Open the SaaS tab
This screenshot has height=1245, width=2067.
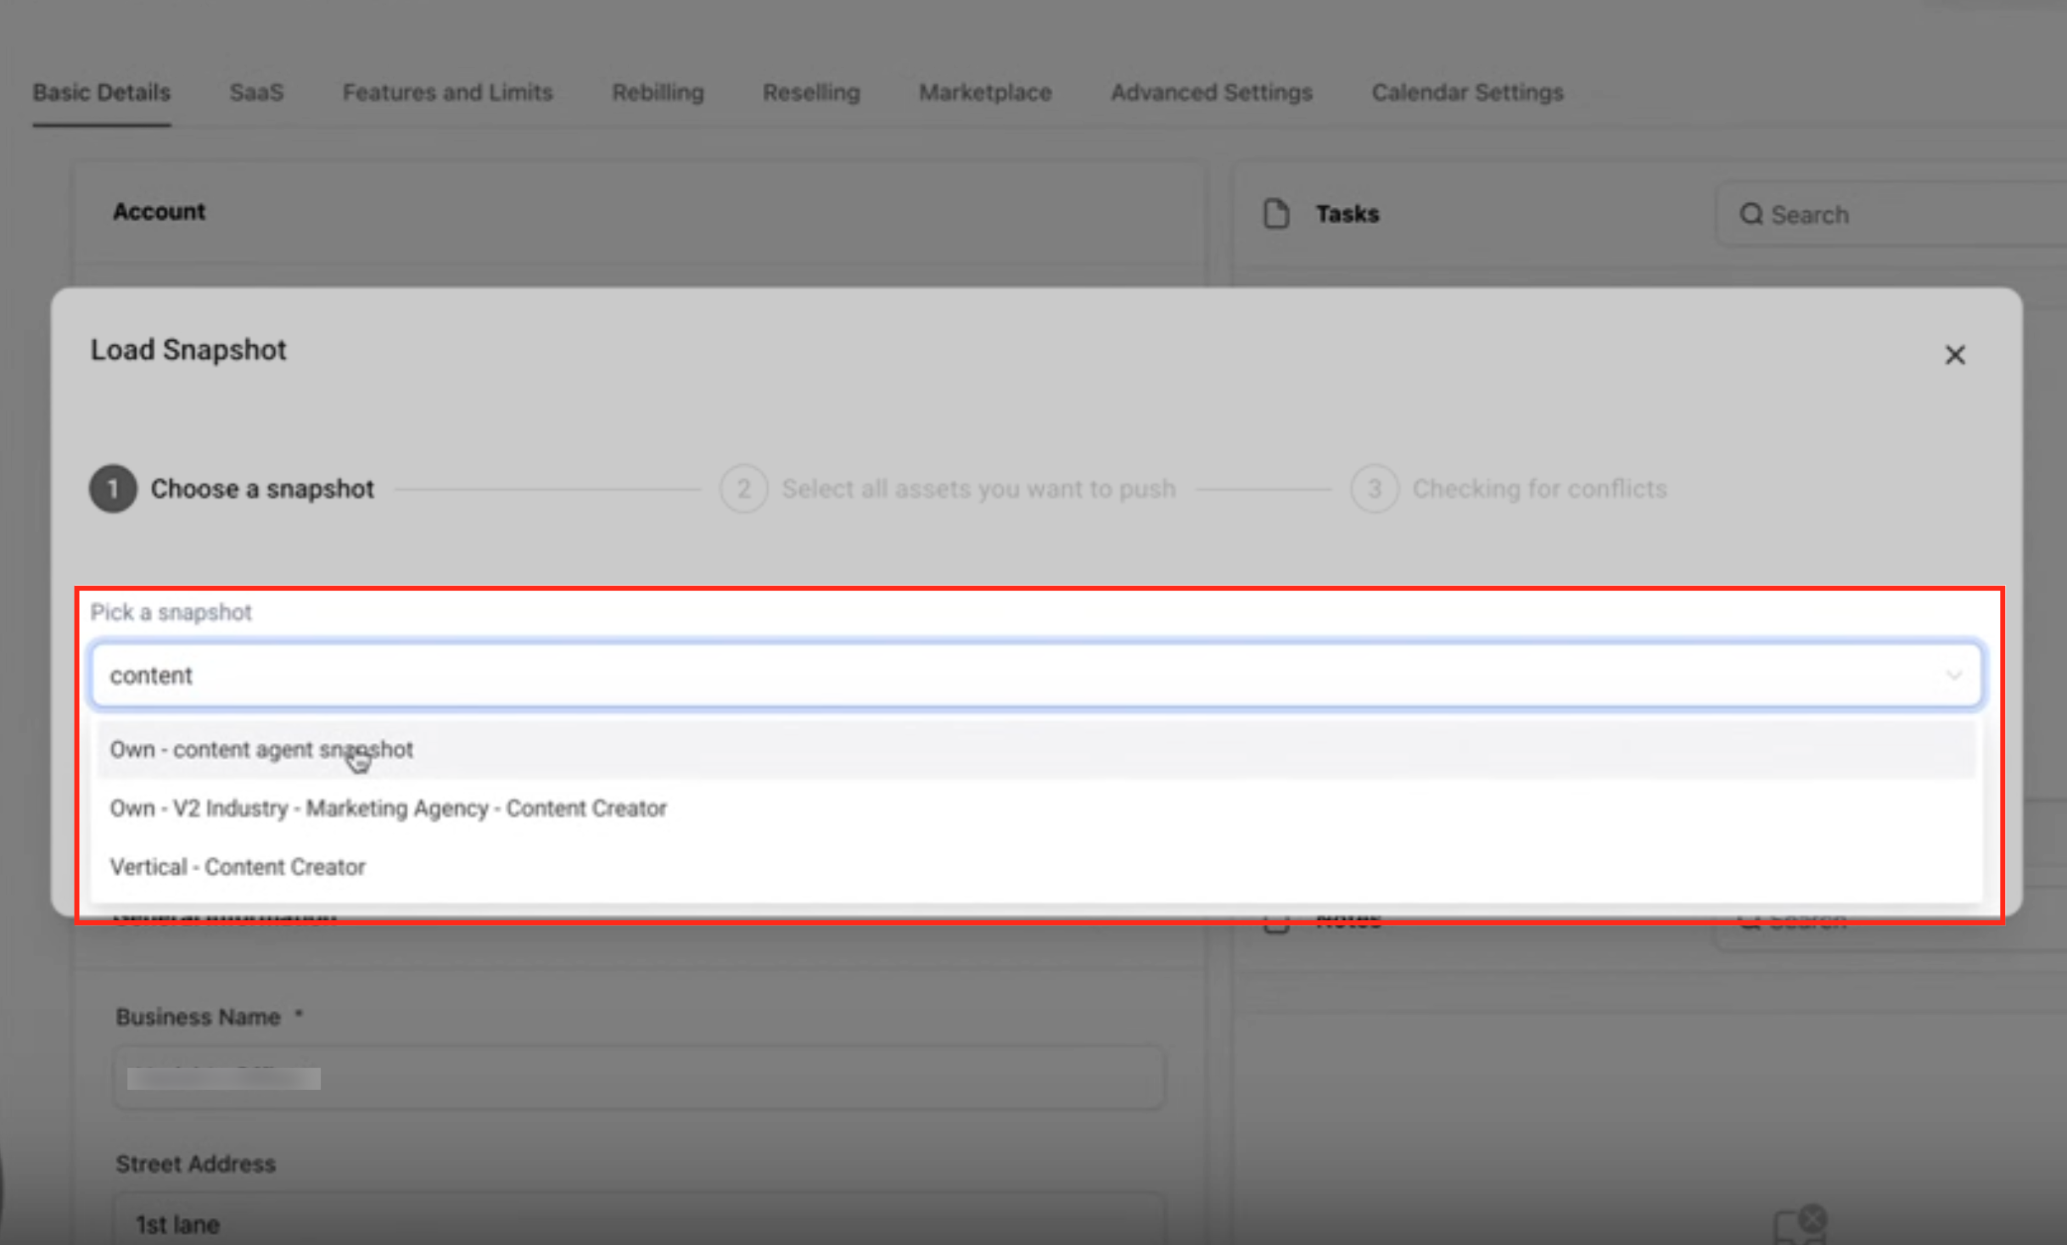tap(256, 92)
